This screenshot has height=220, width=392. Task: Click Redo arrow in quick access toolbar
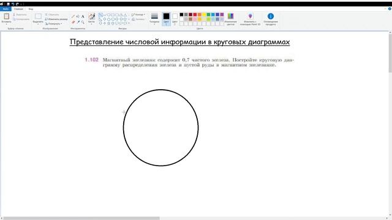pyautogui.click(x=17, y=4)
